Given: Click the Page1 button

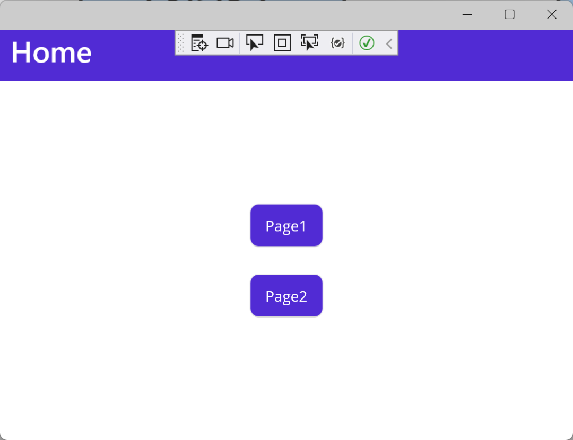Looking at the screenshot, I should 286,225.
